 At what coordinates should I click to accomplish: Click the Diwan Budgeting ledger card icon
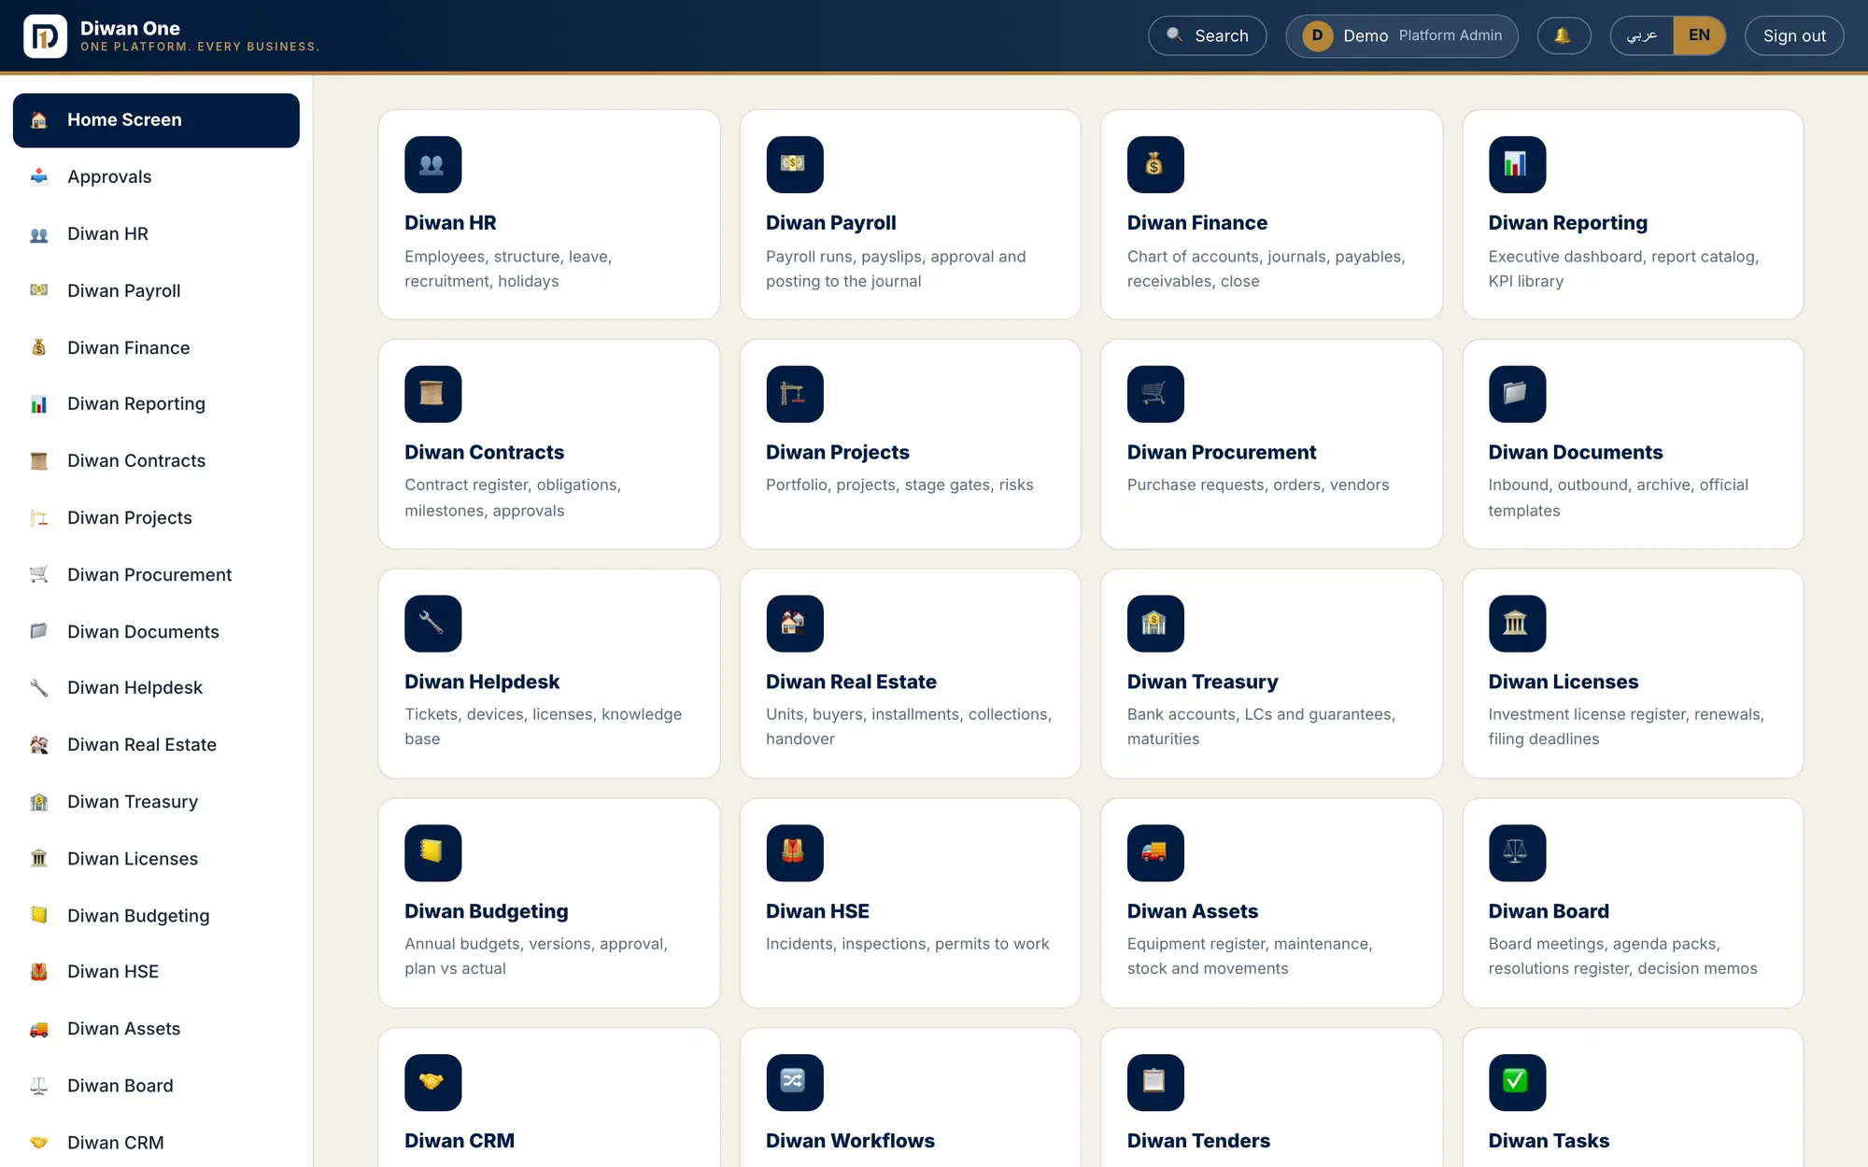(x=432, y=853)
